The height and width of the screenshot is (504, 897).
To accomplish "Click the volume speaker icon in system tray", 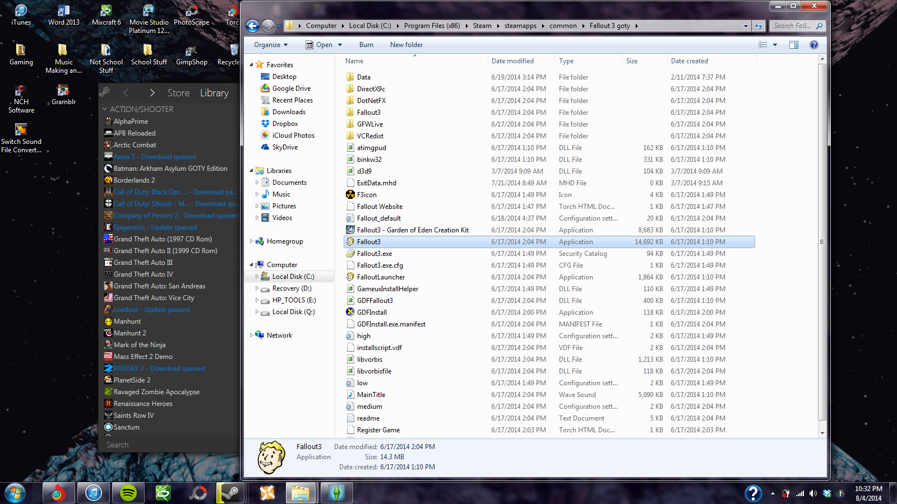I will pos(813,493).
